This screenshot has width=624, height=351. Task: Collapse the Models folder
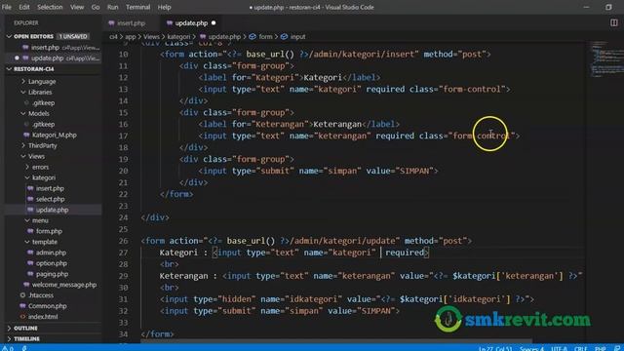(x=23, y=113)
